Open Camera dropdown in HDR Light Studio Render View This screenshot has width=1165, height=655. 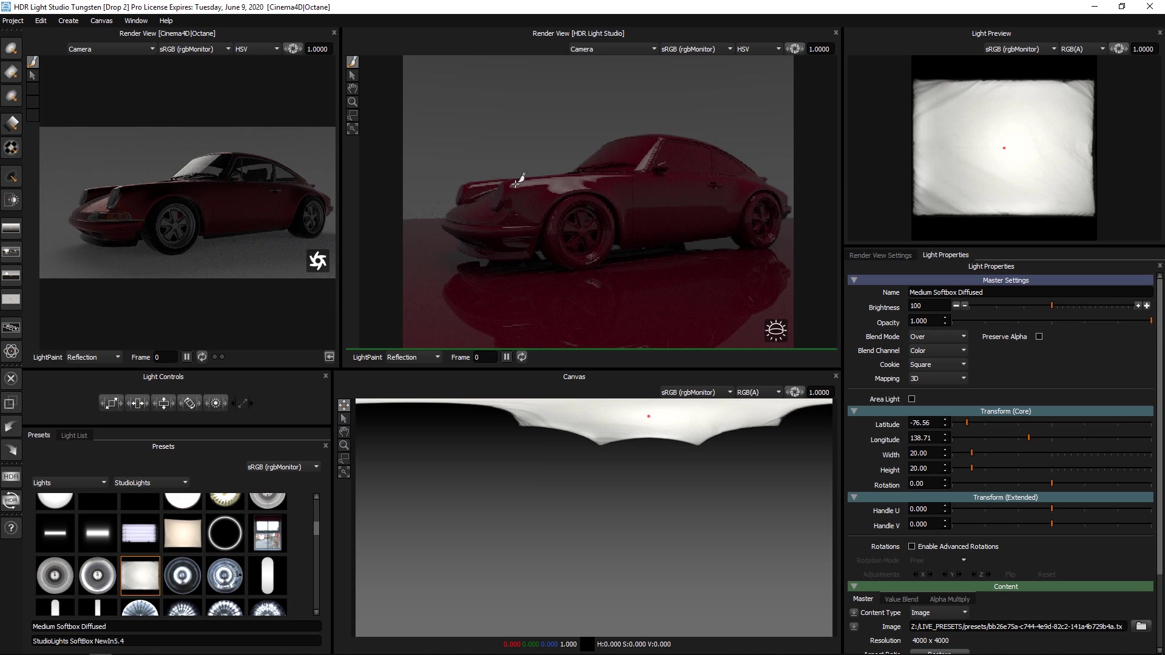(613, 49)
